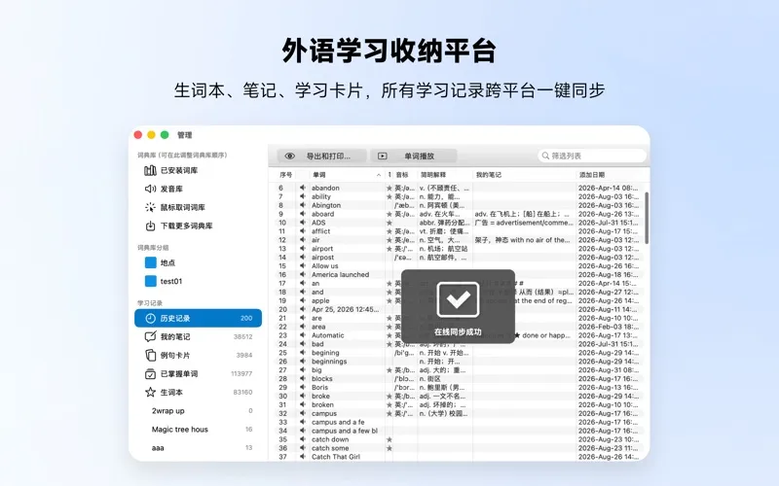Open 已掌握单词 mastered words
This screenshot has width=779, height=486.
pos(198,373)
